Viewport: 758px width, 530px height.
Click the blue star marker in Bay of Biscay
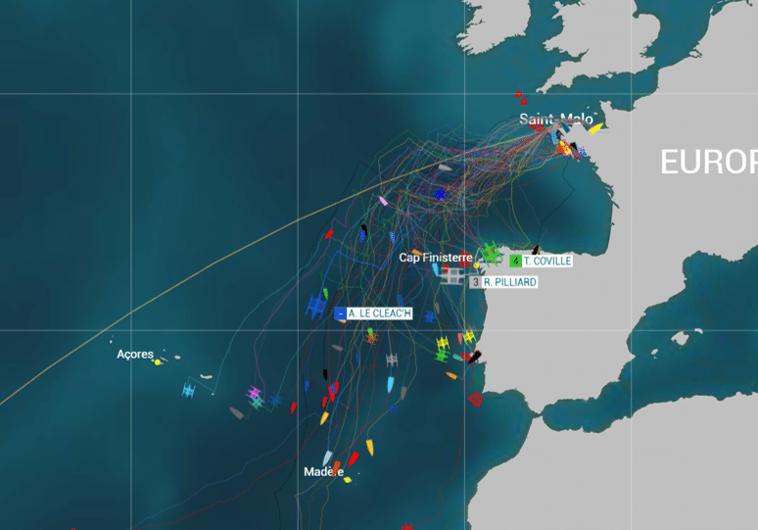(440, 194)
